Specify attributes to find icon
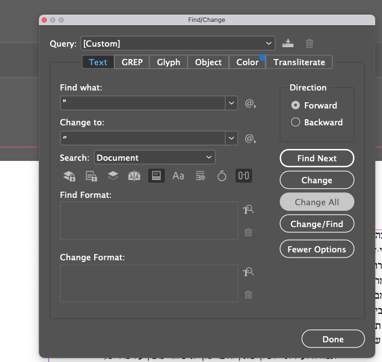 (248, 209)
